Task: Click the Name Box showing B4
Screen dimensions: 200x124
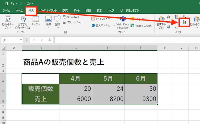Action: [10, 40]
